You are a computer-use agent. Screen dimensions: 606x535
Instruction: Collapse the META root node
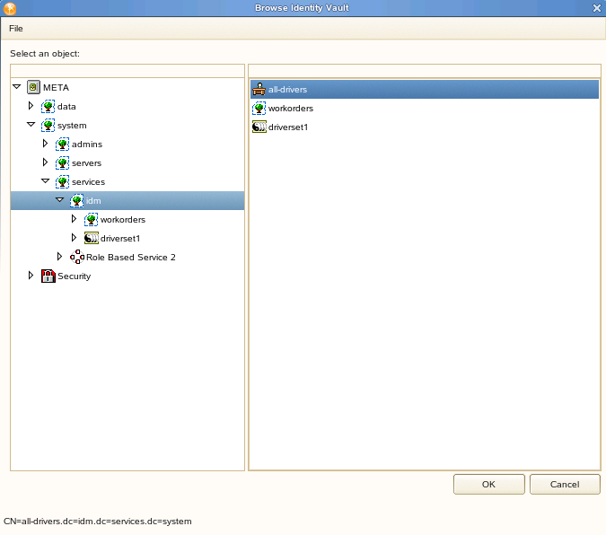(x=17, y=86)
